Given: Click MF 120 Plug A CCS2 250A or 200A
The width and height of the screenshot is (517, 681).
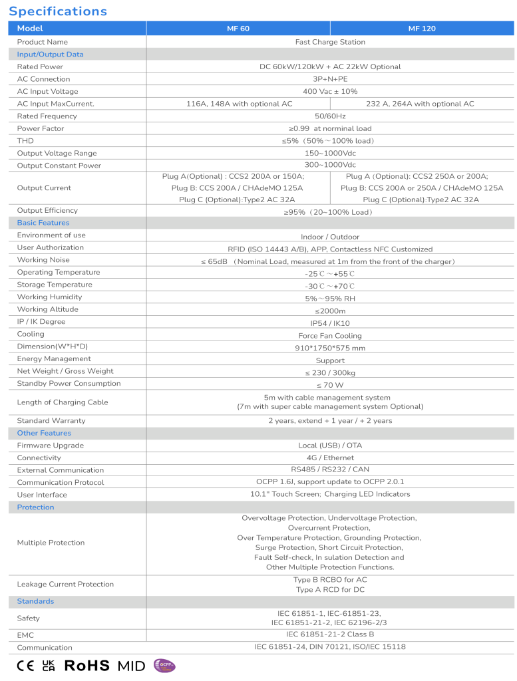Looking at the screenshot, I should click(417, 176).
